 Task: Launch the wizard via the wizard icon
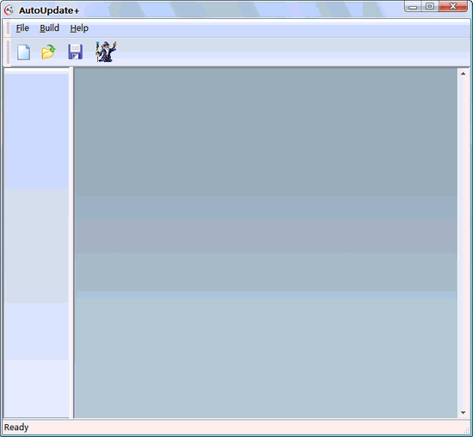[x=106, y=52]
